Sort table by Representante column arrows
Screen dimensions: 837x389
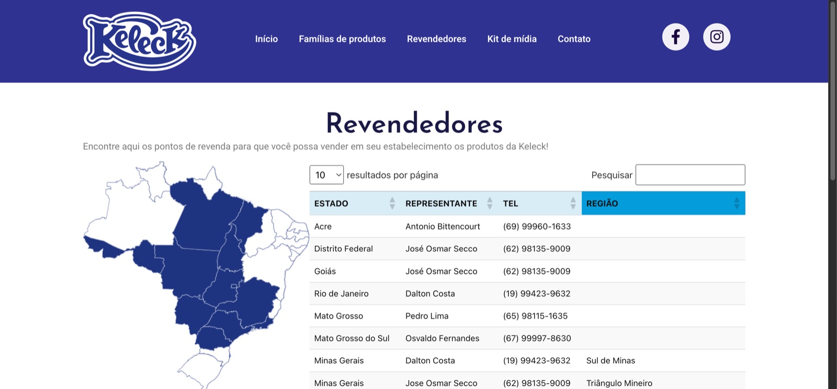click(490, 203)
